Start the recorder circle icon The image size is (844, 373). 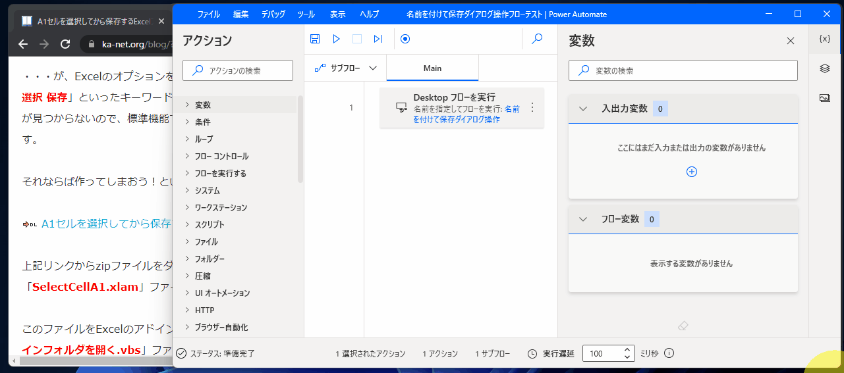405,39
